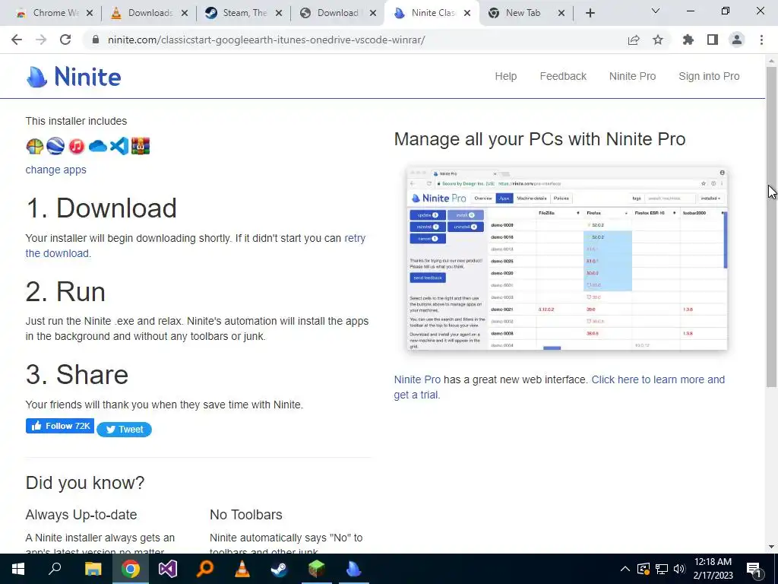Click the Ninite Pro link below the screenshot

(x=417, y=380)
